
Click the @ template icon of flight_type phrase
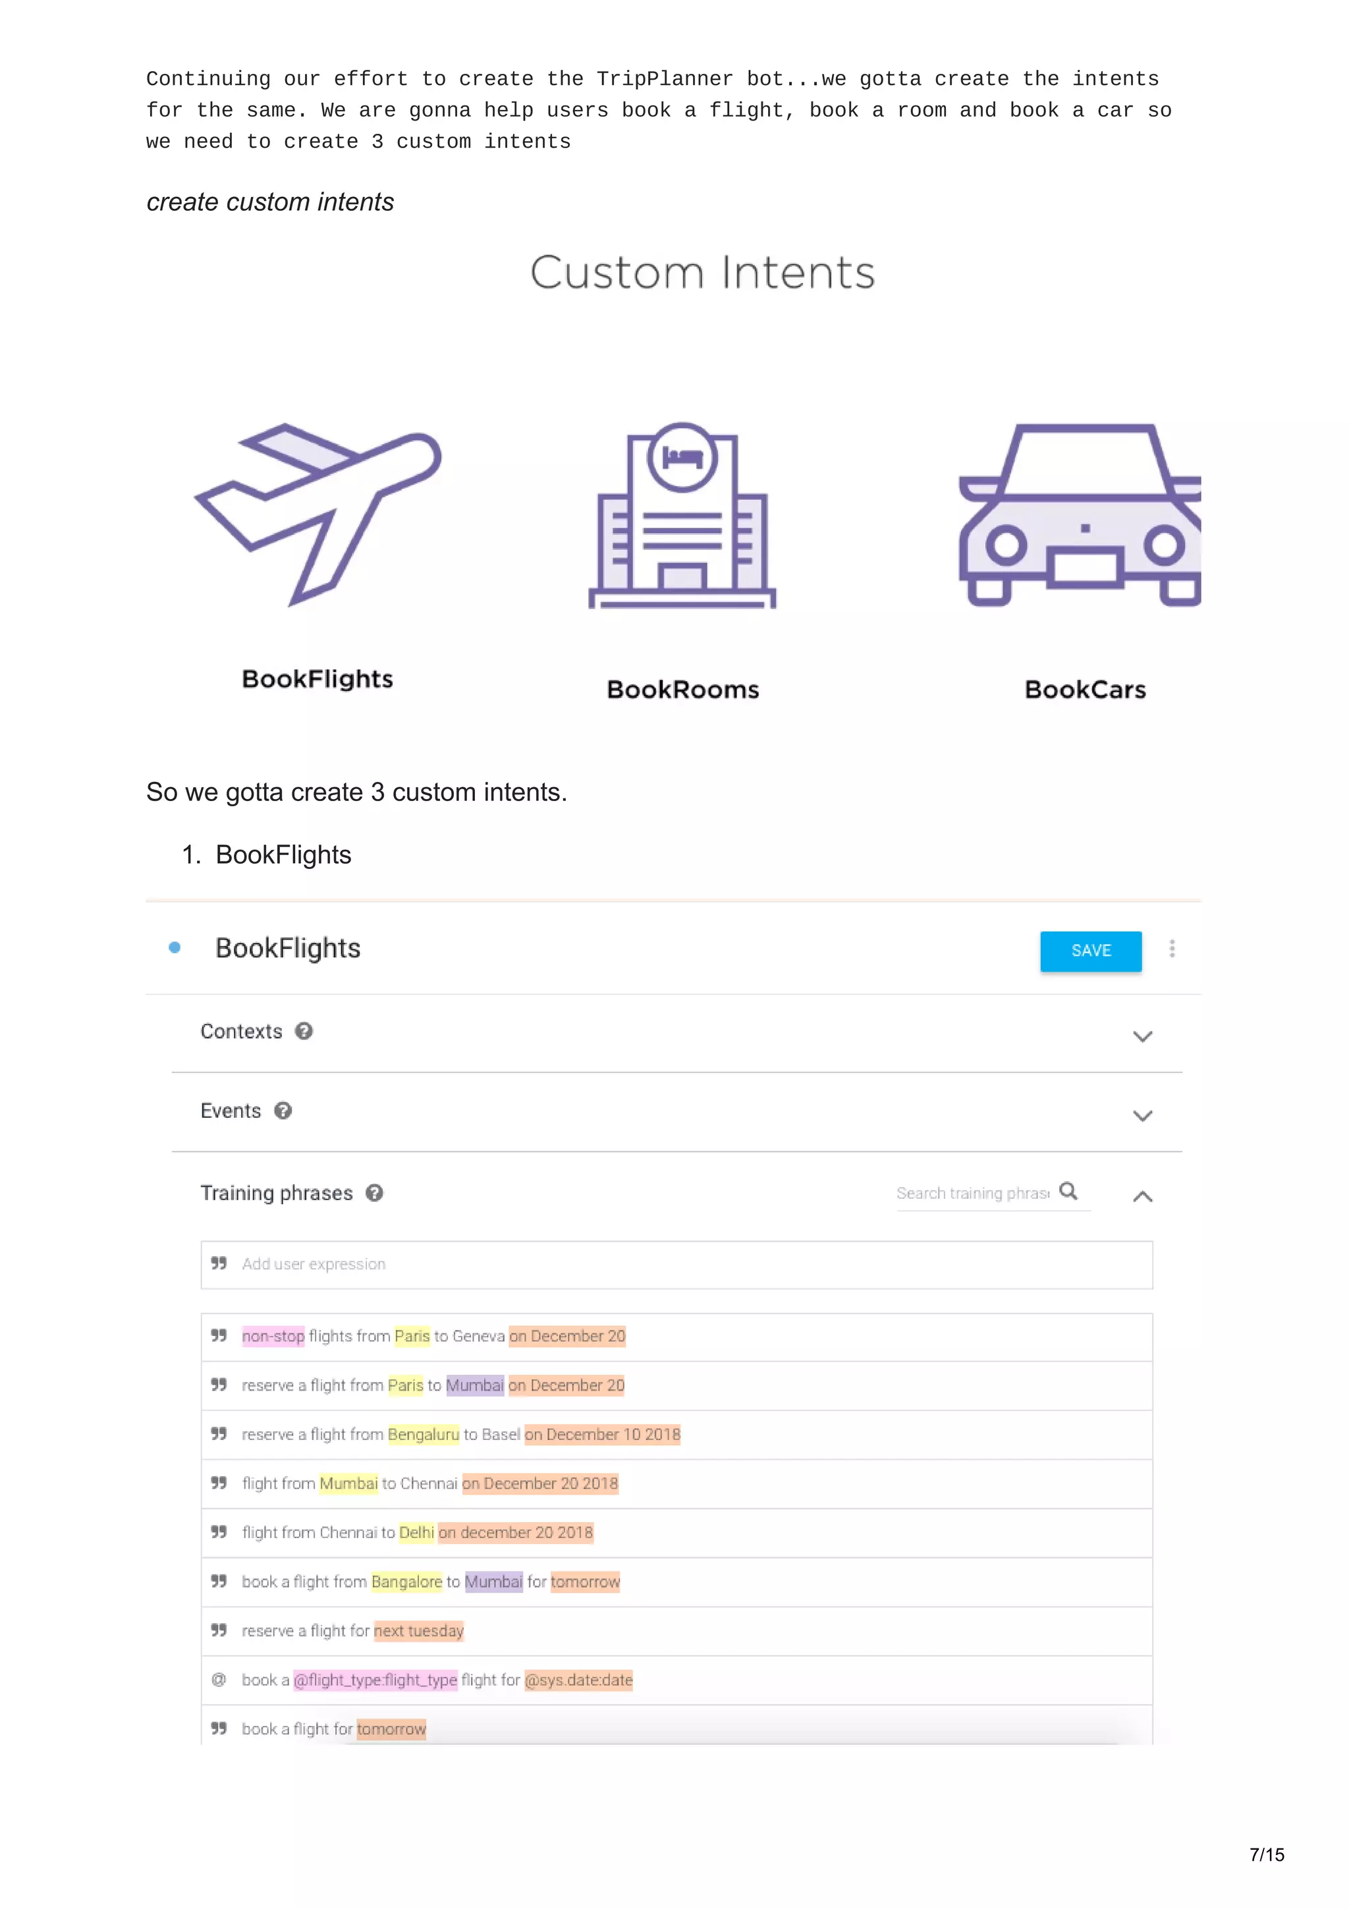pos(219,1680)
